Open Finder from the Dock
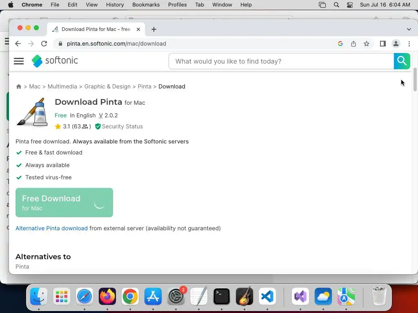 click(x=39, y=296)
